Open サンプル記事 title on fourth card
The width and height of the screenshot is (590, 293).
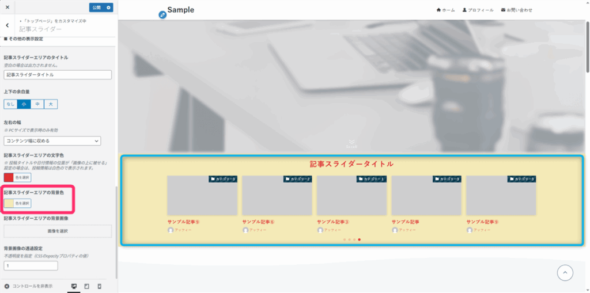(x=406, y=222)
